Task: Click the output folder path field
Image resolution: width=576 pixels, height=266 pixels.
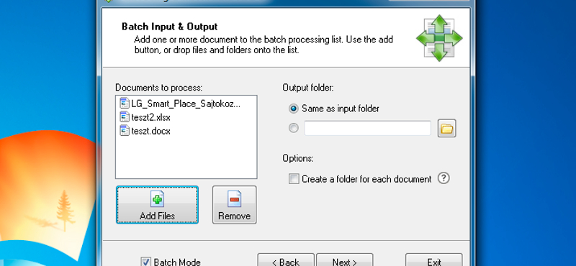Action: [367, 128]
